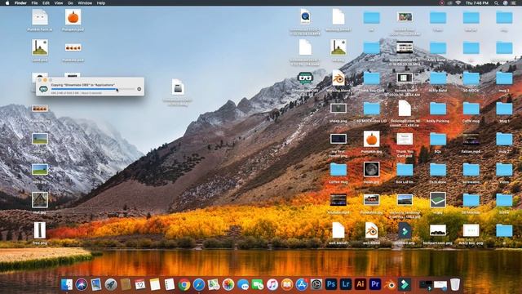Select the sheep.png thumbnail
Screen dimensions: 522x294
pyautogui.click(x=338, y=109)
